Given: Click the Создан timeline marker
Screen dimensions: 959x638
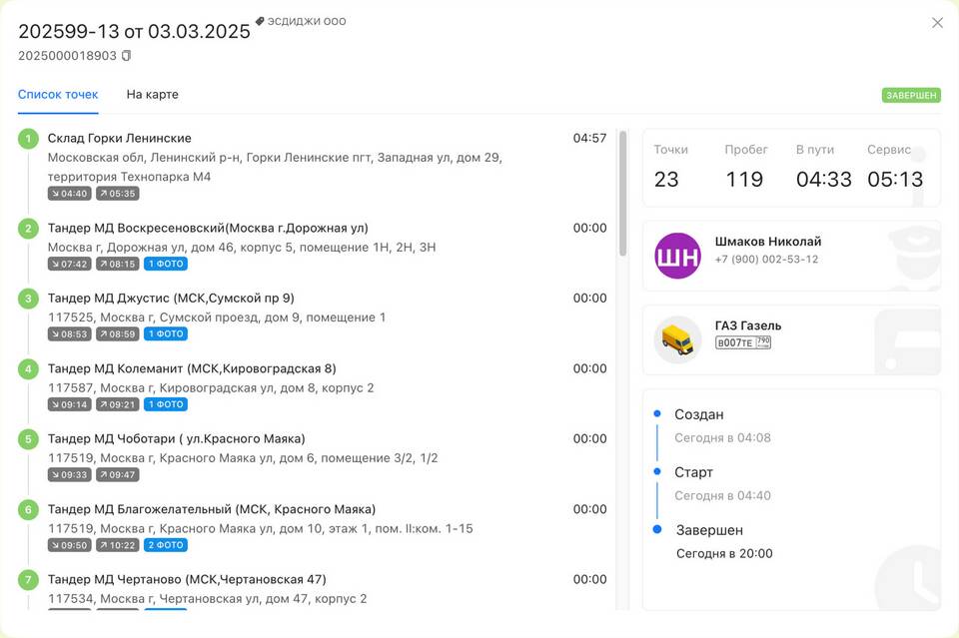Looking at the screenshot, I should point(657,413).
